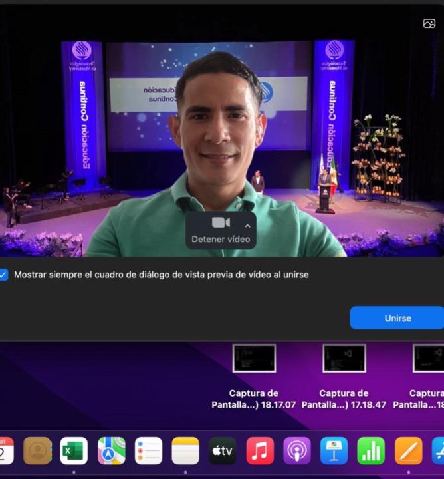
Task: Uncheck Mostrar siempre el cuadro de diálogo checkbox
Action: 4,275
